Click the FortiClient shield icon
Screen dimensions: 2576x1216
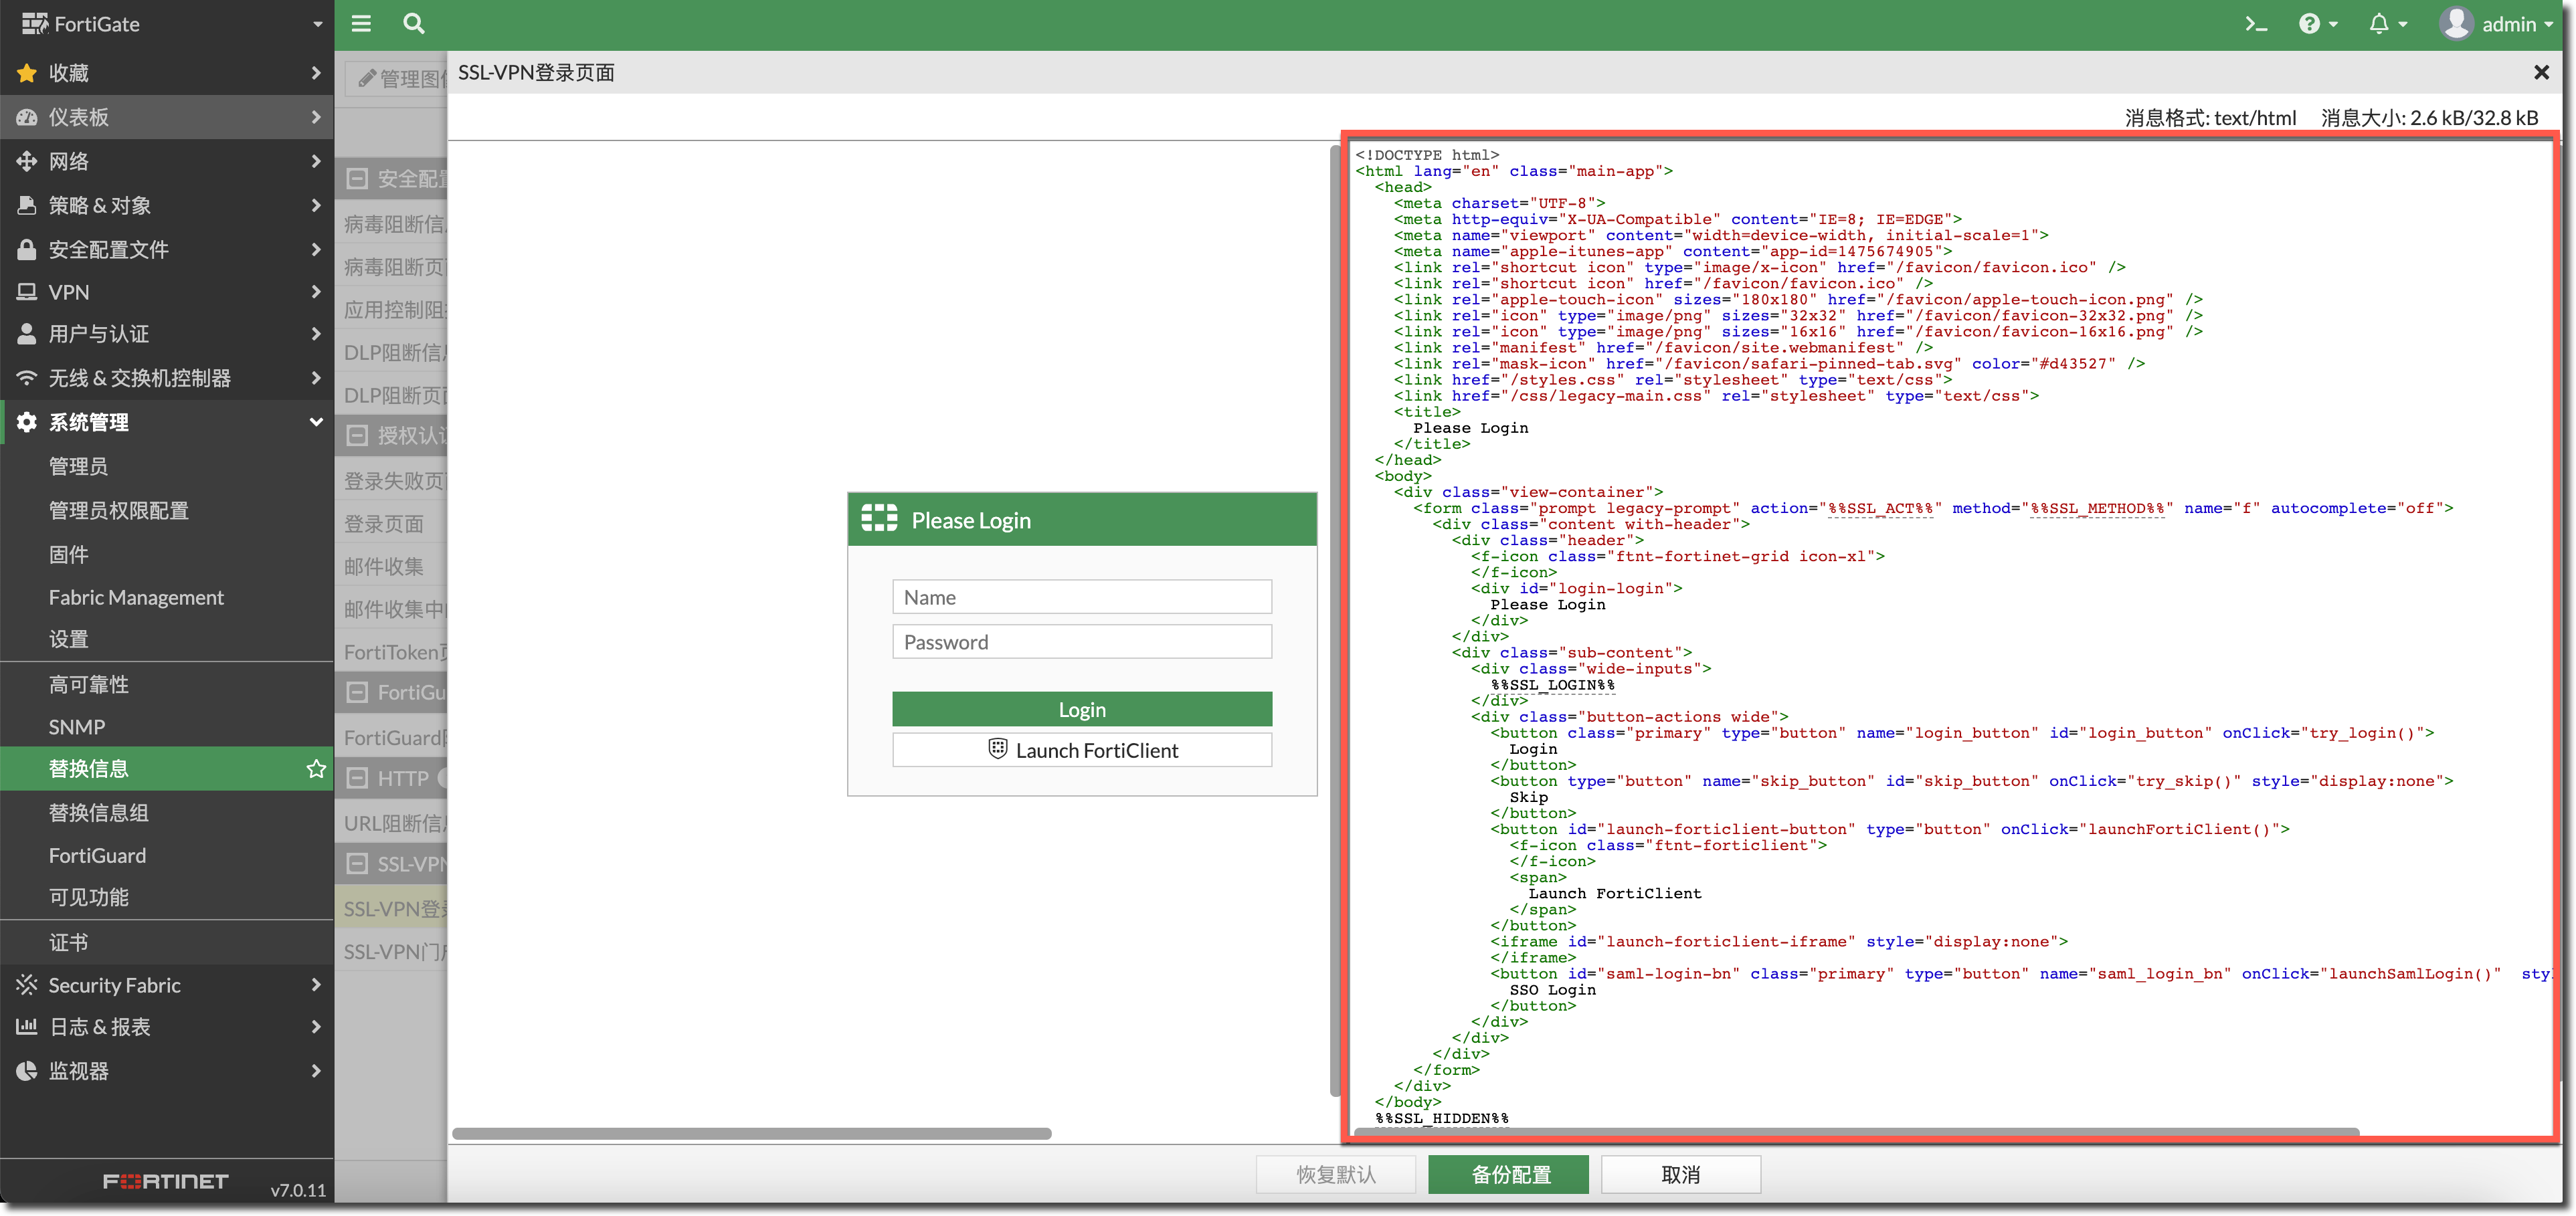coord(997,749)
